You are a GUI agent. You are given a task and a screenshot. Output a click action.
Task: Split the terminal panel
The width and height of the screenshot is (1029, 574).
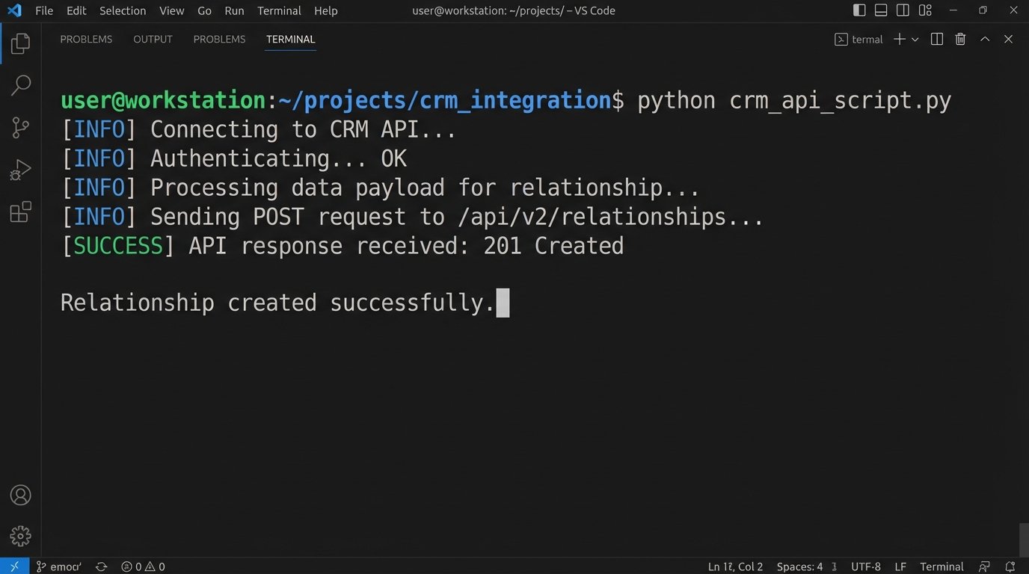pyautogui.click(x=936, y=40)
